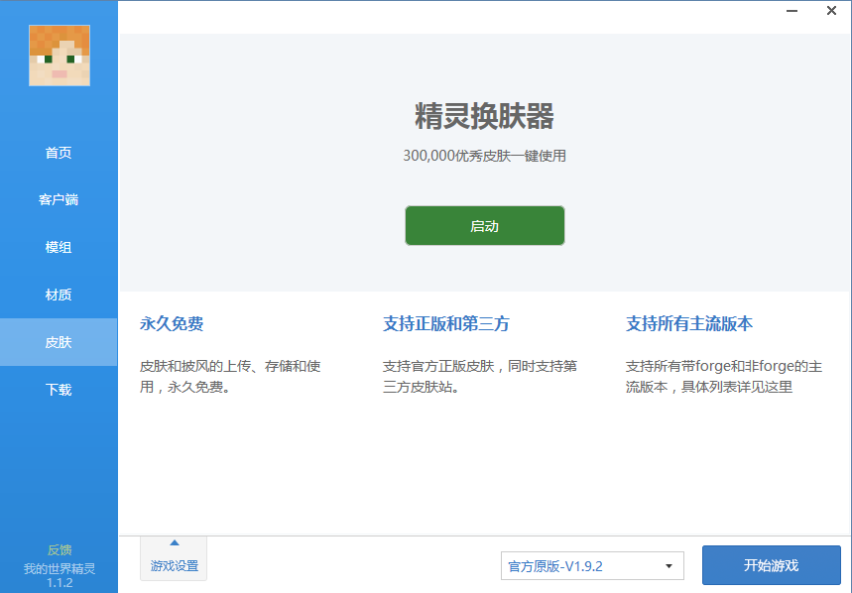This screenshot has height=593, width=852.
Task: Open the 下载 downloads tab
Action: tap(59, 390)
